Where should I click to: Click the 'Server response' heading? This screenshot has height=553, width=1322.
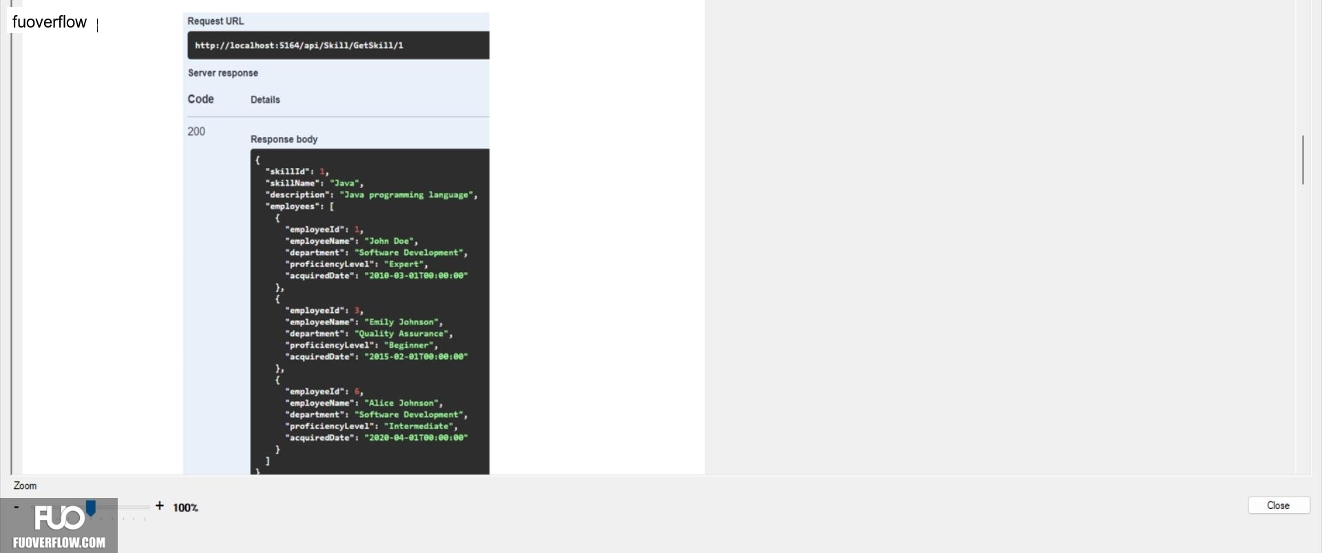click(x=223, y=73)
